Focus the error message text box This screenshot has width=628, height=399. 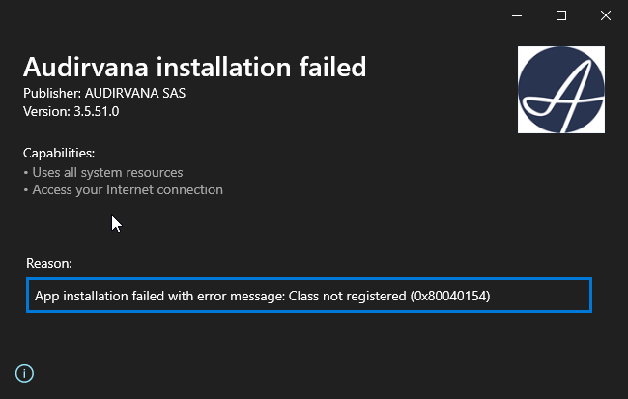click(x=309, y=296)
